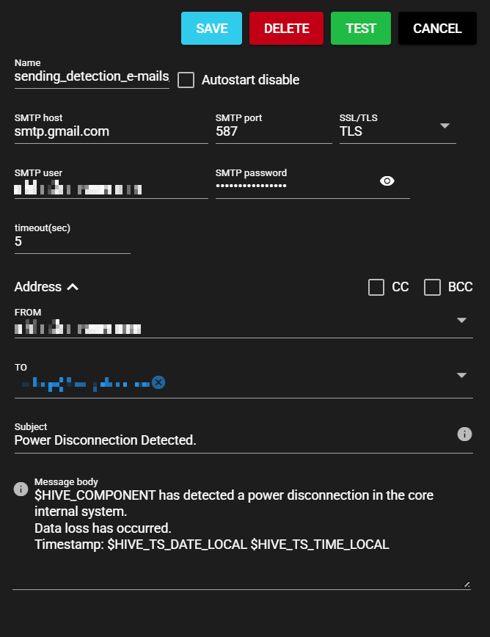
Task: Collapse the Address section
Action: tap(73, 287)
